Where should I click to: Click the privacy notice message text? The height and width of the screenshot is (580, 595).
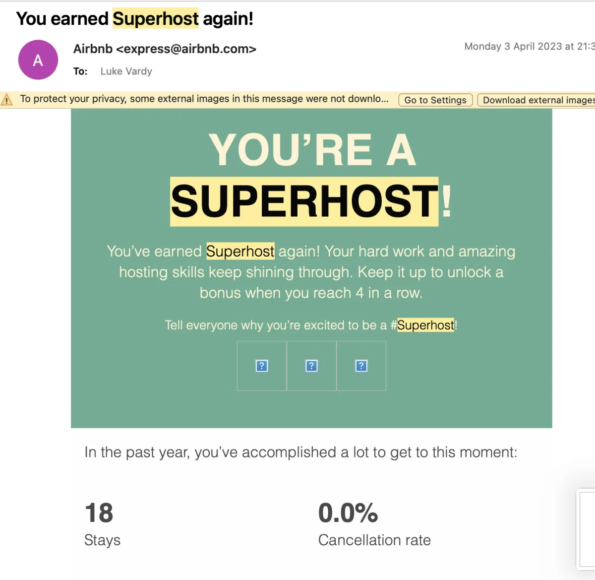point(204,99)
